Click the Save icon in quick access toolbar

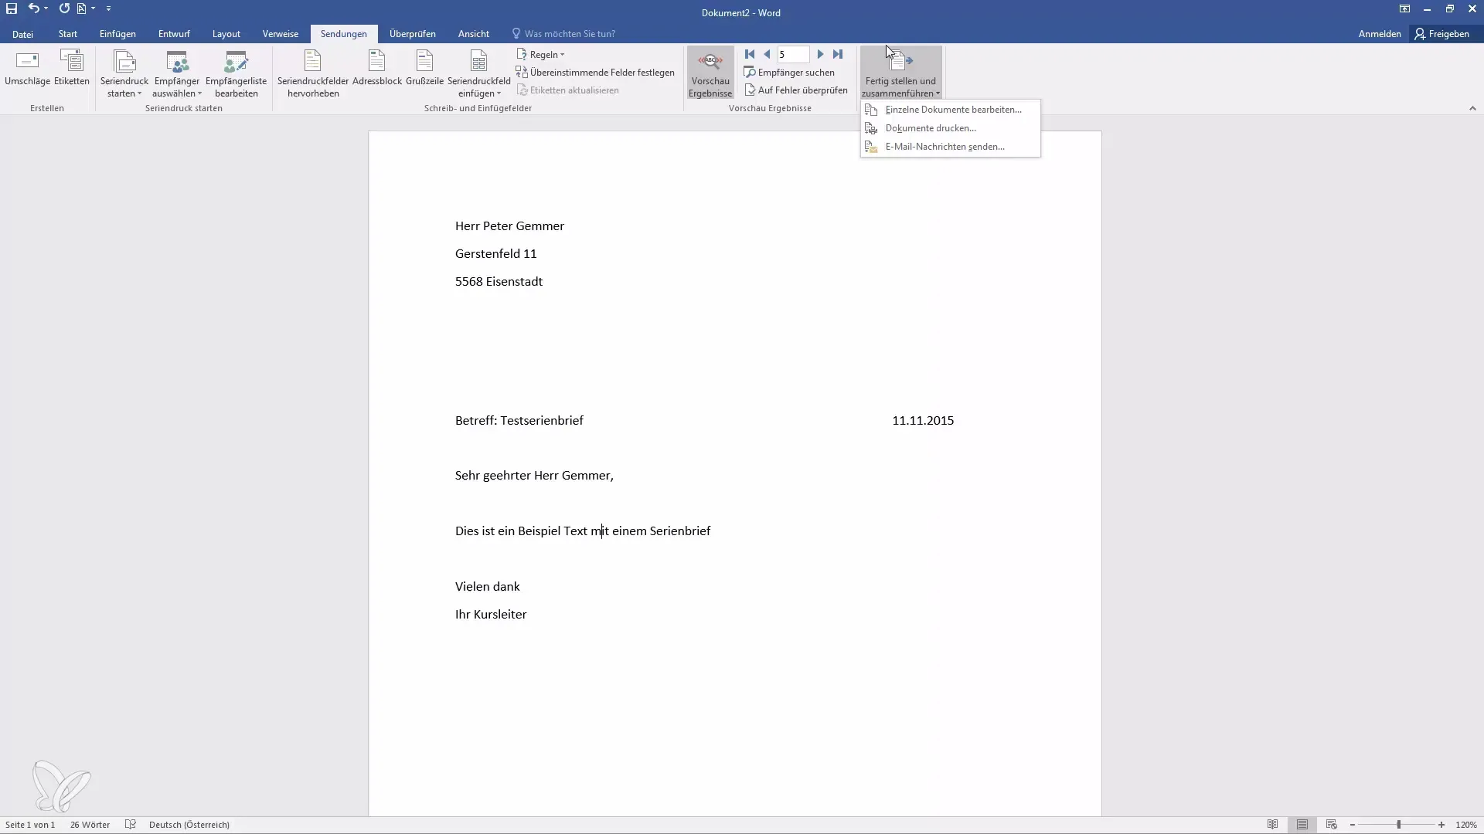tap(12, 8)
